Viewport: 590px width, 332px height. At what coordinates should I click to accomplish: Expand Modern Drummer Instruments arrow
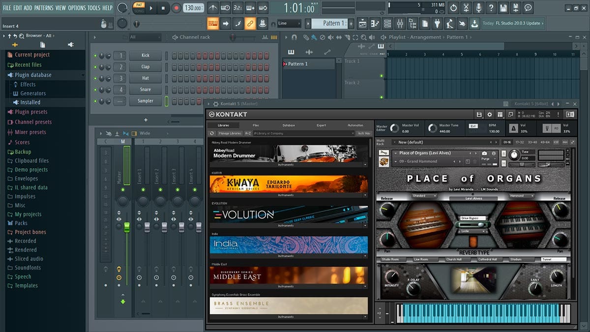pyautogui.click(x=365, y=165)
